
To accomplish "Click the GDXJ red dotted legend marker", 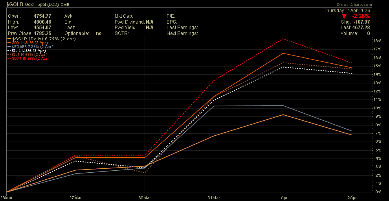I will pos(9,58).
